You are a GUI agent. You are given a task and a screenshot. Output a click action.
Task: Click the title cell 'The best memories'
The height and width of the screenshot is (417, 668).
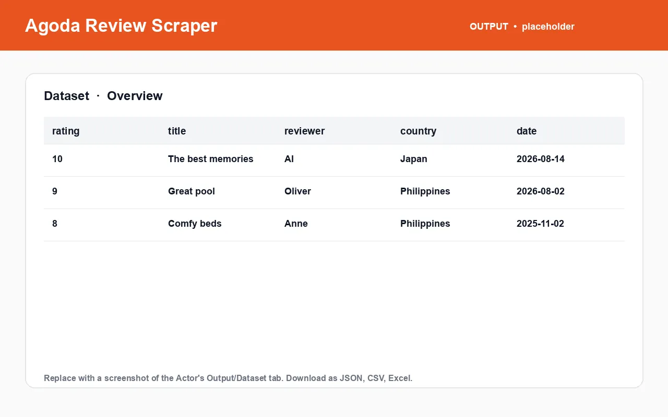pos(211,159)
